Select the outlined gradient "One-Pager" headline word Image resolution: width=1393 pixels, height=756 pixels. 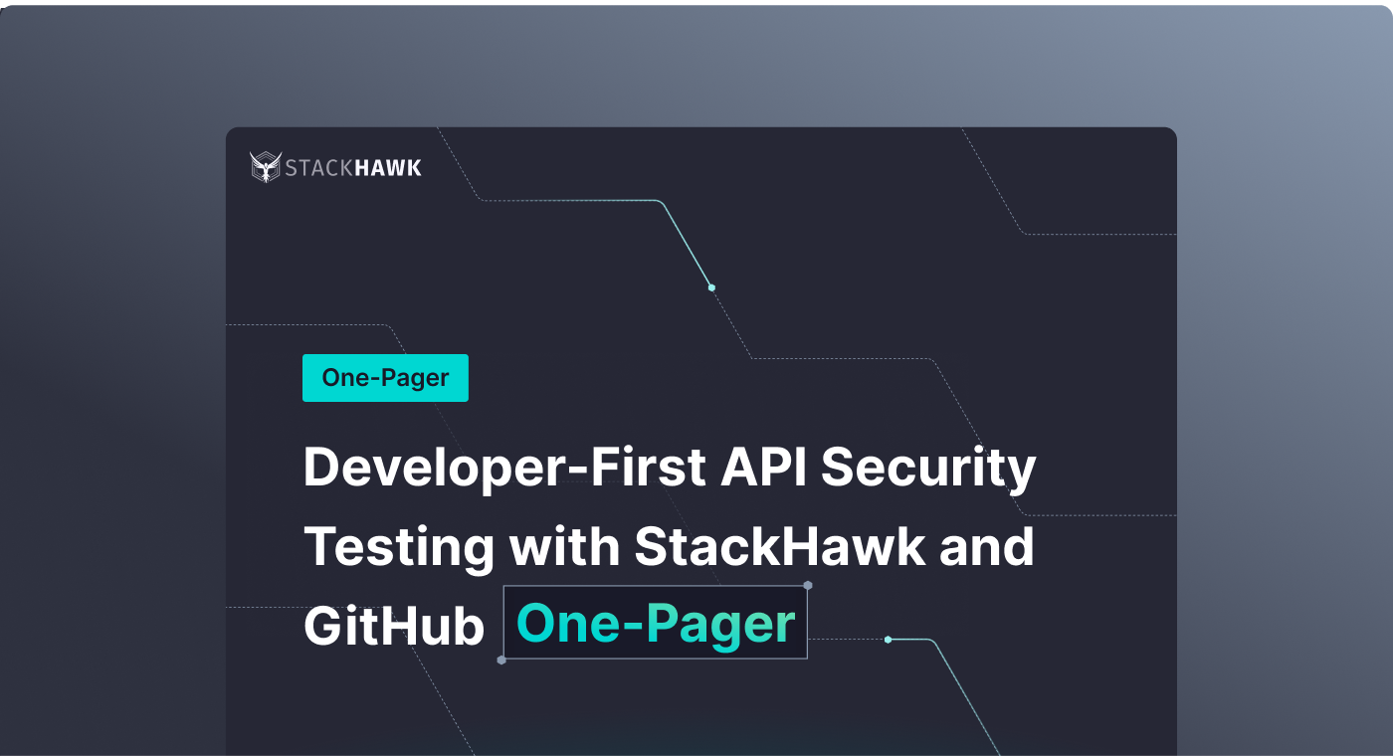[656, 623]
